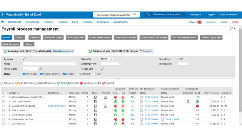Click the Refresh button
The width and height of the screenshot is (242, 136).
[7, 37]
